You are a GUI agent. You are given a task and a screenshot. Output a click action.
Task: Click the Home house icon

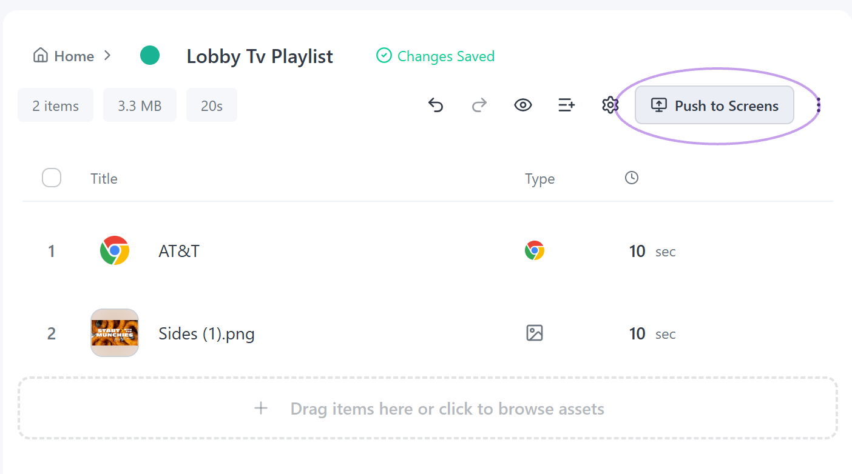[41, 56]
